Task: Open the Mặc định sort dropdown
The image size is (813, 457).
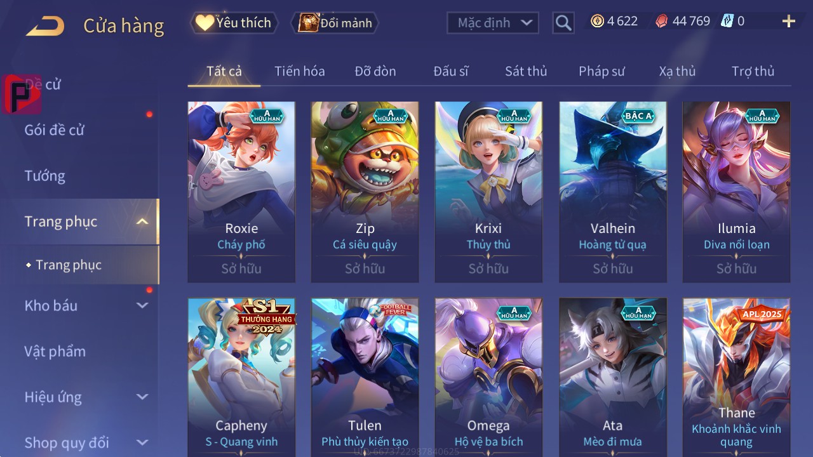Action: 493,23
